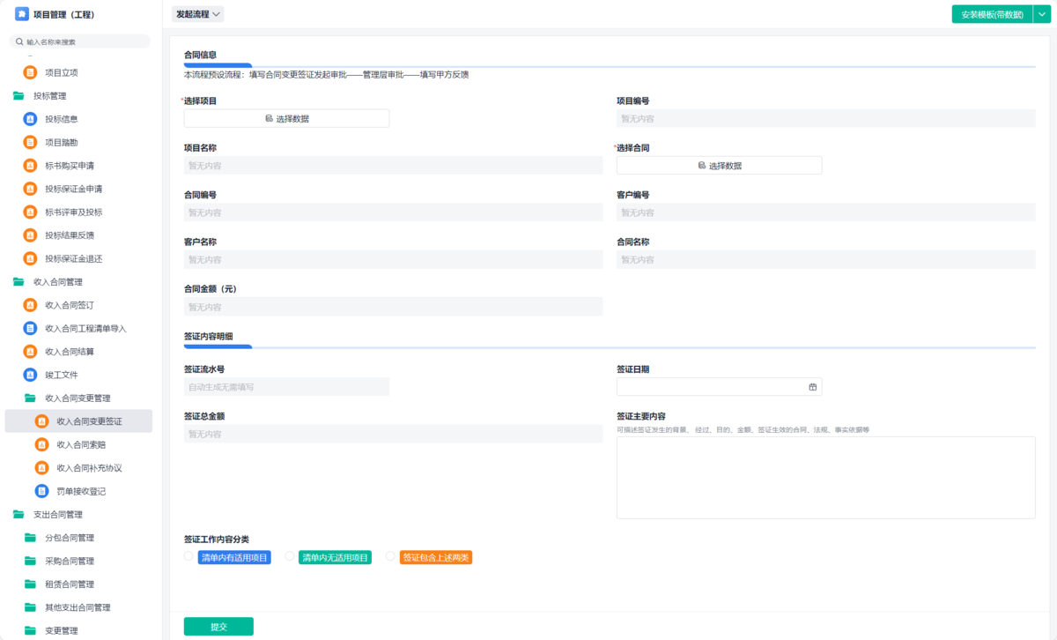Click the 投标保证金退还 orange icon
Viewport: 1057px width, 640px height.
click(x=31, y=259)
